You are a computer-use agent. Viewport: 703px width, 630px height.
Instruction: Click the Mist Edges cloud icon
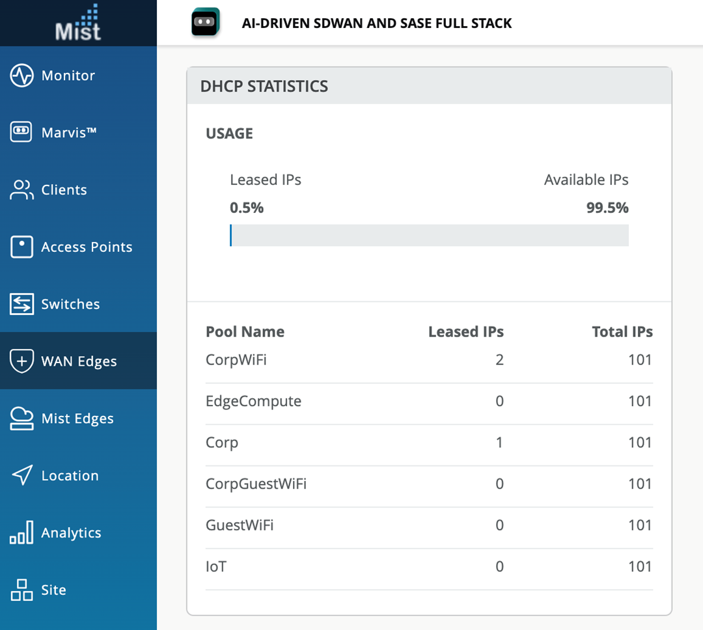click(x=21, y=418)
